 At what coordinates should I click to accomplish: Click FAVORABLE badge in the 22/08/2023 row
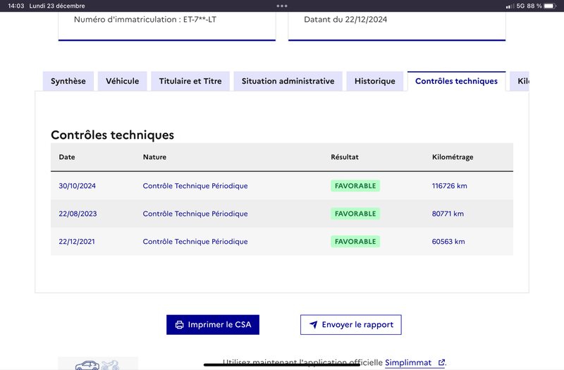pyautogui.click(x=355, y=214)
